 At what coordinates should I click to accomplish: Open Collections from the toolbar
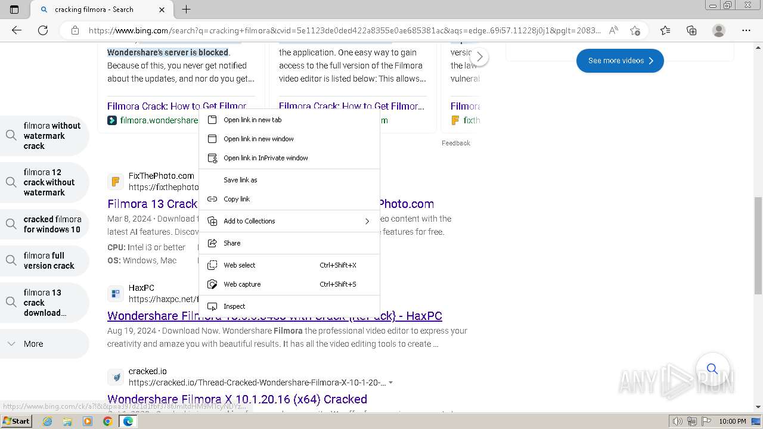[x=691, y=30]
